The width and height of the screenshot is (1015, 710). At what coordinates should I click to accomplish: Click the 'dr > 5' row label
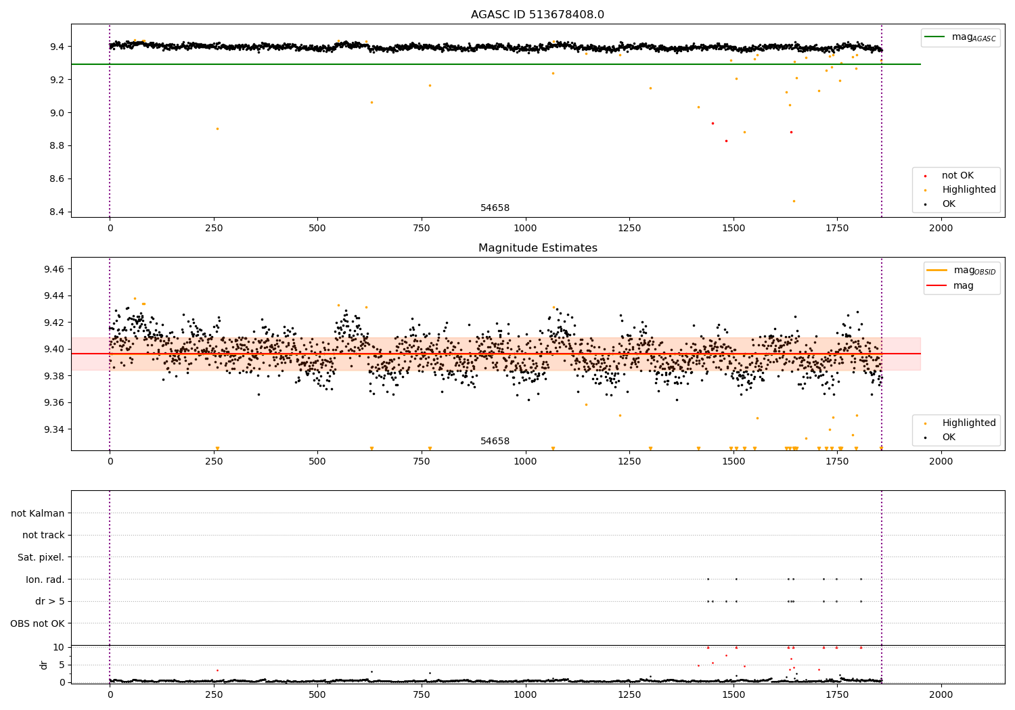point(50,602)
